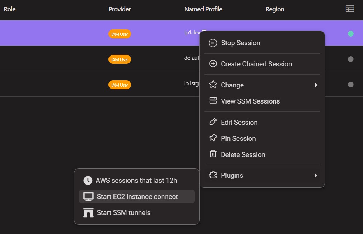The image size is (363, 234).
Task: Click the Plugins puzzle piece icon
Action: pyautogui.click(x=213, y=175)
